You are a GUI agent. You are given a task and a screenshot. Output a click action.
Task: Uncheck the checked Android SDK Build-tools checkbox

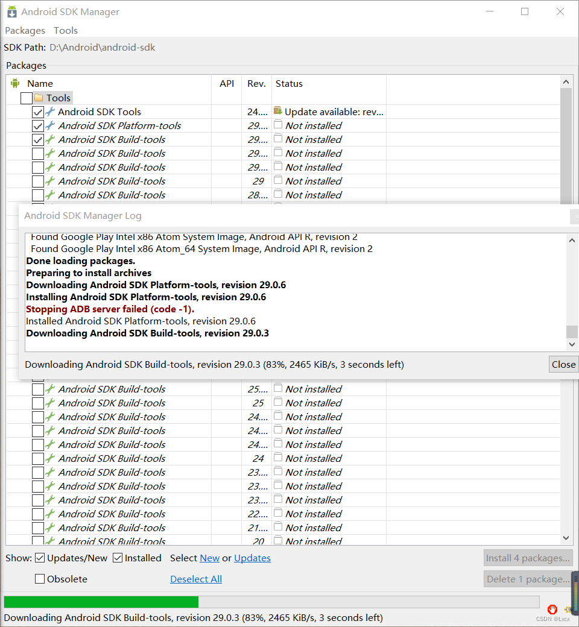(38, 140)
